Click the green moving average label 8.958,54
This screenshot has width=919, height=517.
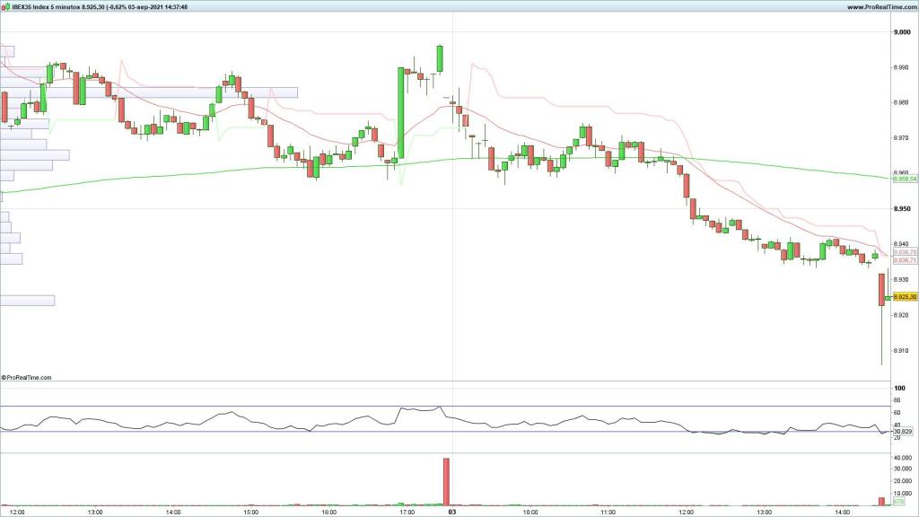(x=904, y=179)
